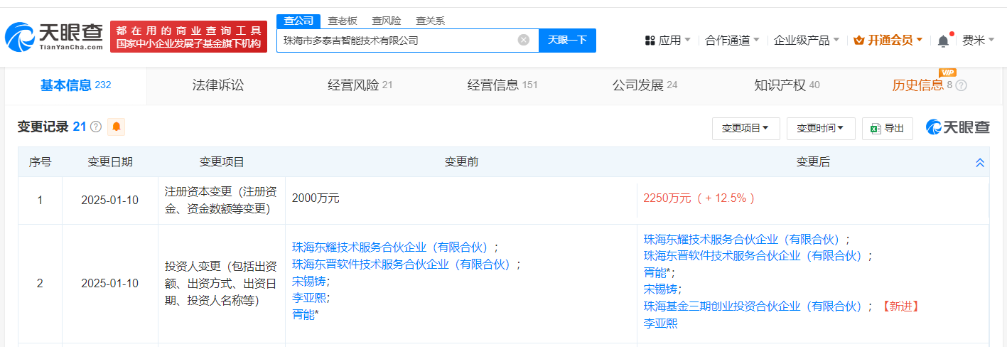Switch to 法律诉讼 tab
Viewport: 1007px width, 347px height.
pos(218,85)
